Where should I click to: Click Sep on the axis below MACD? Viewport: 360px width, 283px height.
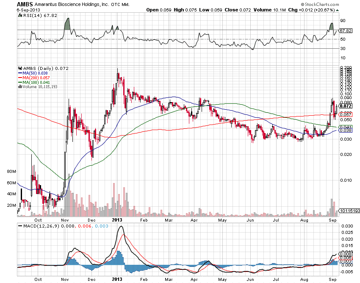[332, 280]
